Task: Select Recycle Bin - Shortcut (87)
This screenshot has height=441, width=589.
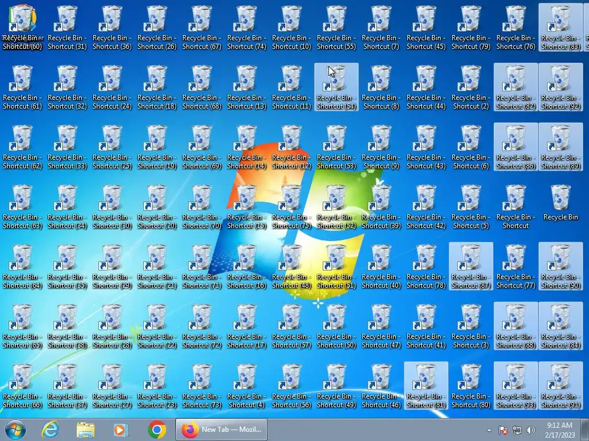Action: (471, 266)
